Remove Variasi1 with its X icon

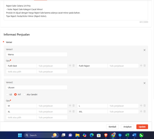click(144, 50)
